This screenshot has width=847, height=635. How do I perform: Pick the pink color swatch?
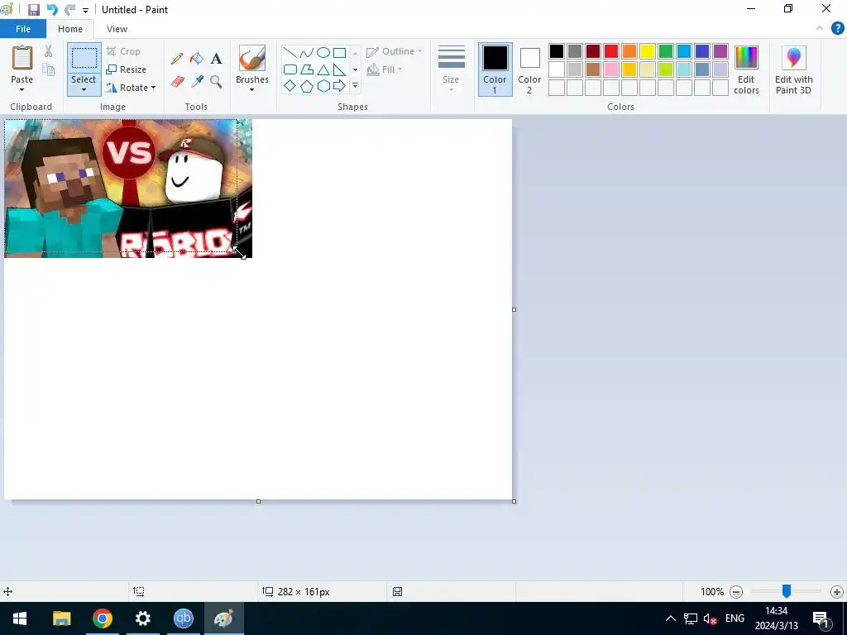pos(611,69)
